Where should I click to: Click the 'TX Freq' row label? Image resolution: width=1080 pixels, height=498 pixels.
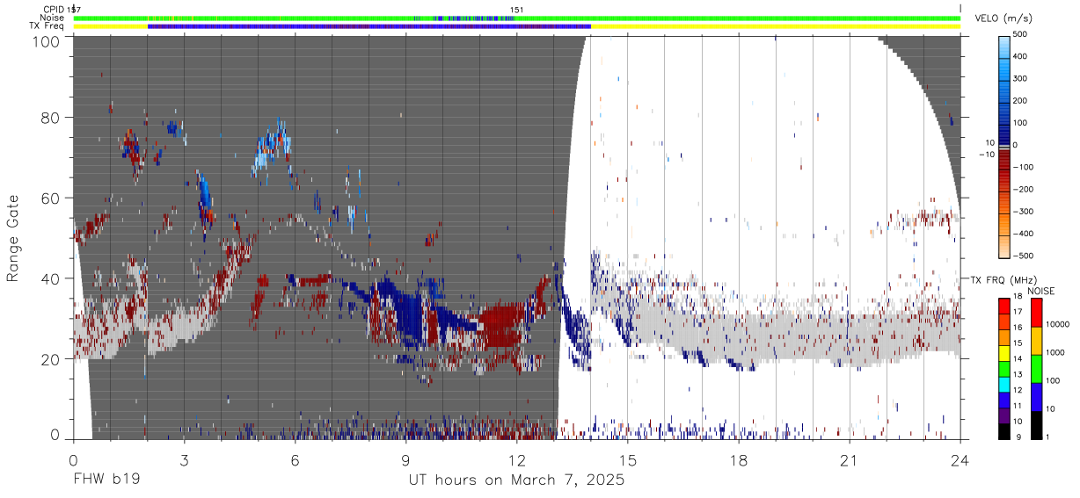tap(47, 26)
